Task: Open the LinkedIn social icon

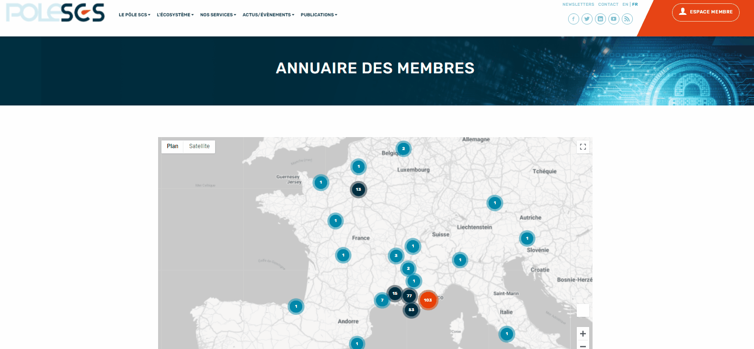Action: click(600, 19)
